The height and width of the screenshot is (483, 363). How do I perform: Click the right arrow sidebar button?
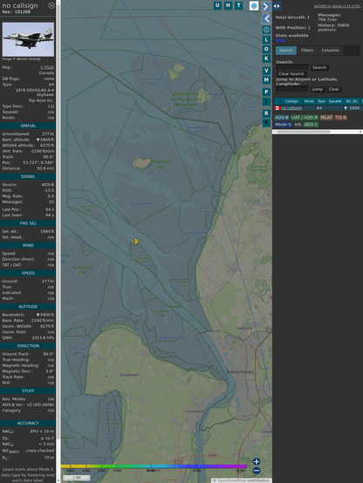coord(266,6)
